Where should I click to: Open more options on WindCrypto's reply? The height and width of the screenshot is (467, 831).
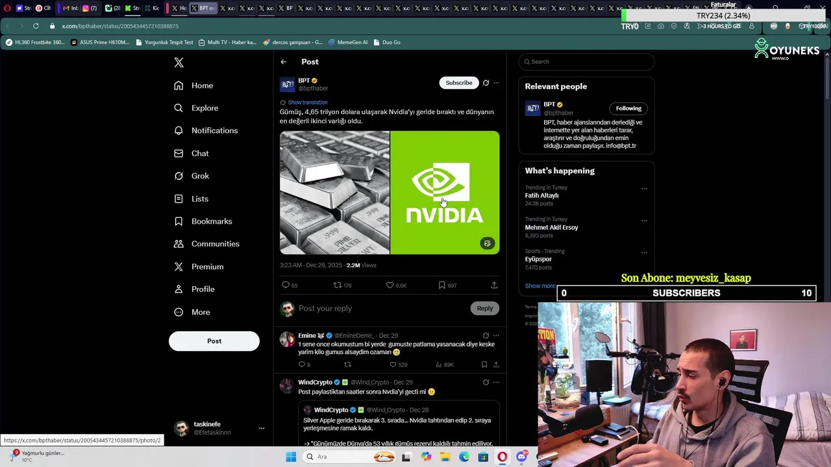(496, 383)
